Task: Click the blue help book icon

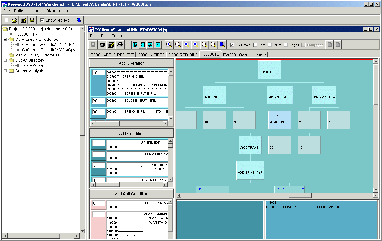Action: pyautogui.click(x=78, y=20)
